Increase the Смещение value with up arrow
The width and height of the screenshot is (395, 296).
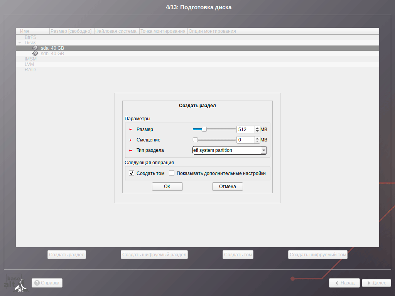pos(257,138)
